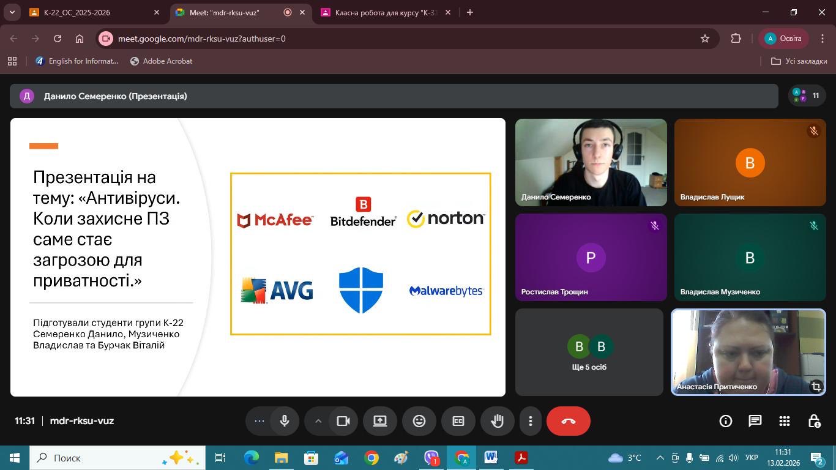Go to the browser home page
Viewport: 836px width, 470px height.
click(80, 39)
